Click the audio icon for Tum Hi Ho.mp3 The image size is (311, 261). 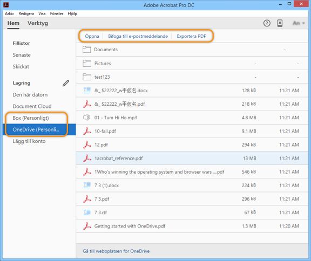[86, 118]
